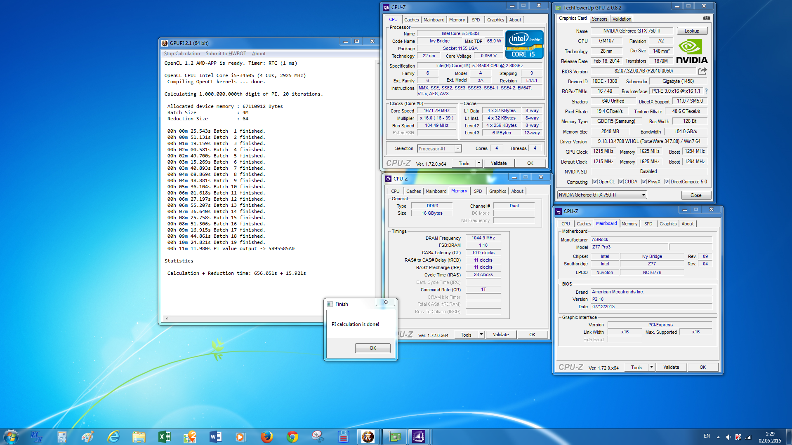792x445 pixels.
Task: Click OK in the Finish dialog
Action: click(x=372, y=348)
